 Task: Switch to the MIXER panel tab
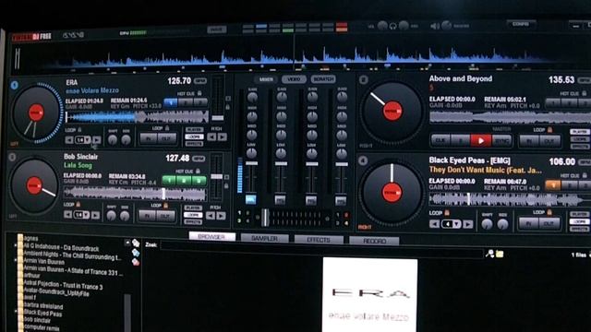click(x=266, y=79)
